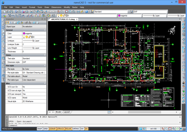This screenshot has height=132, width=187.
Task: Toggle SNAP mode in status bar
Action: coord(39,129)
